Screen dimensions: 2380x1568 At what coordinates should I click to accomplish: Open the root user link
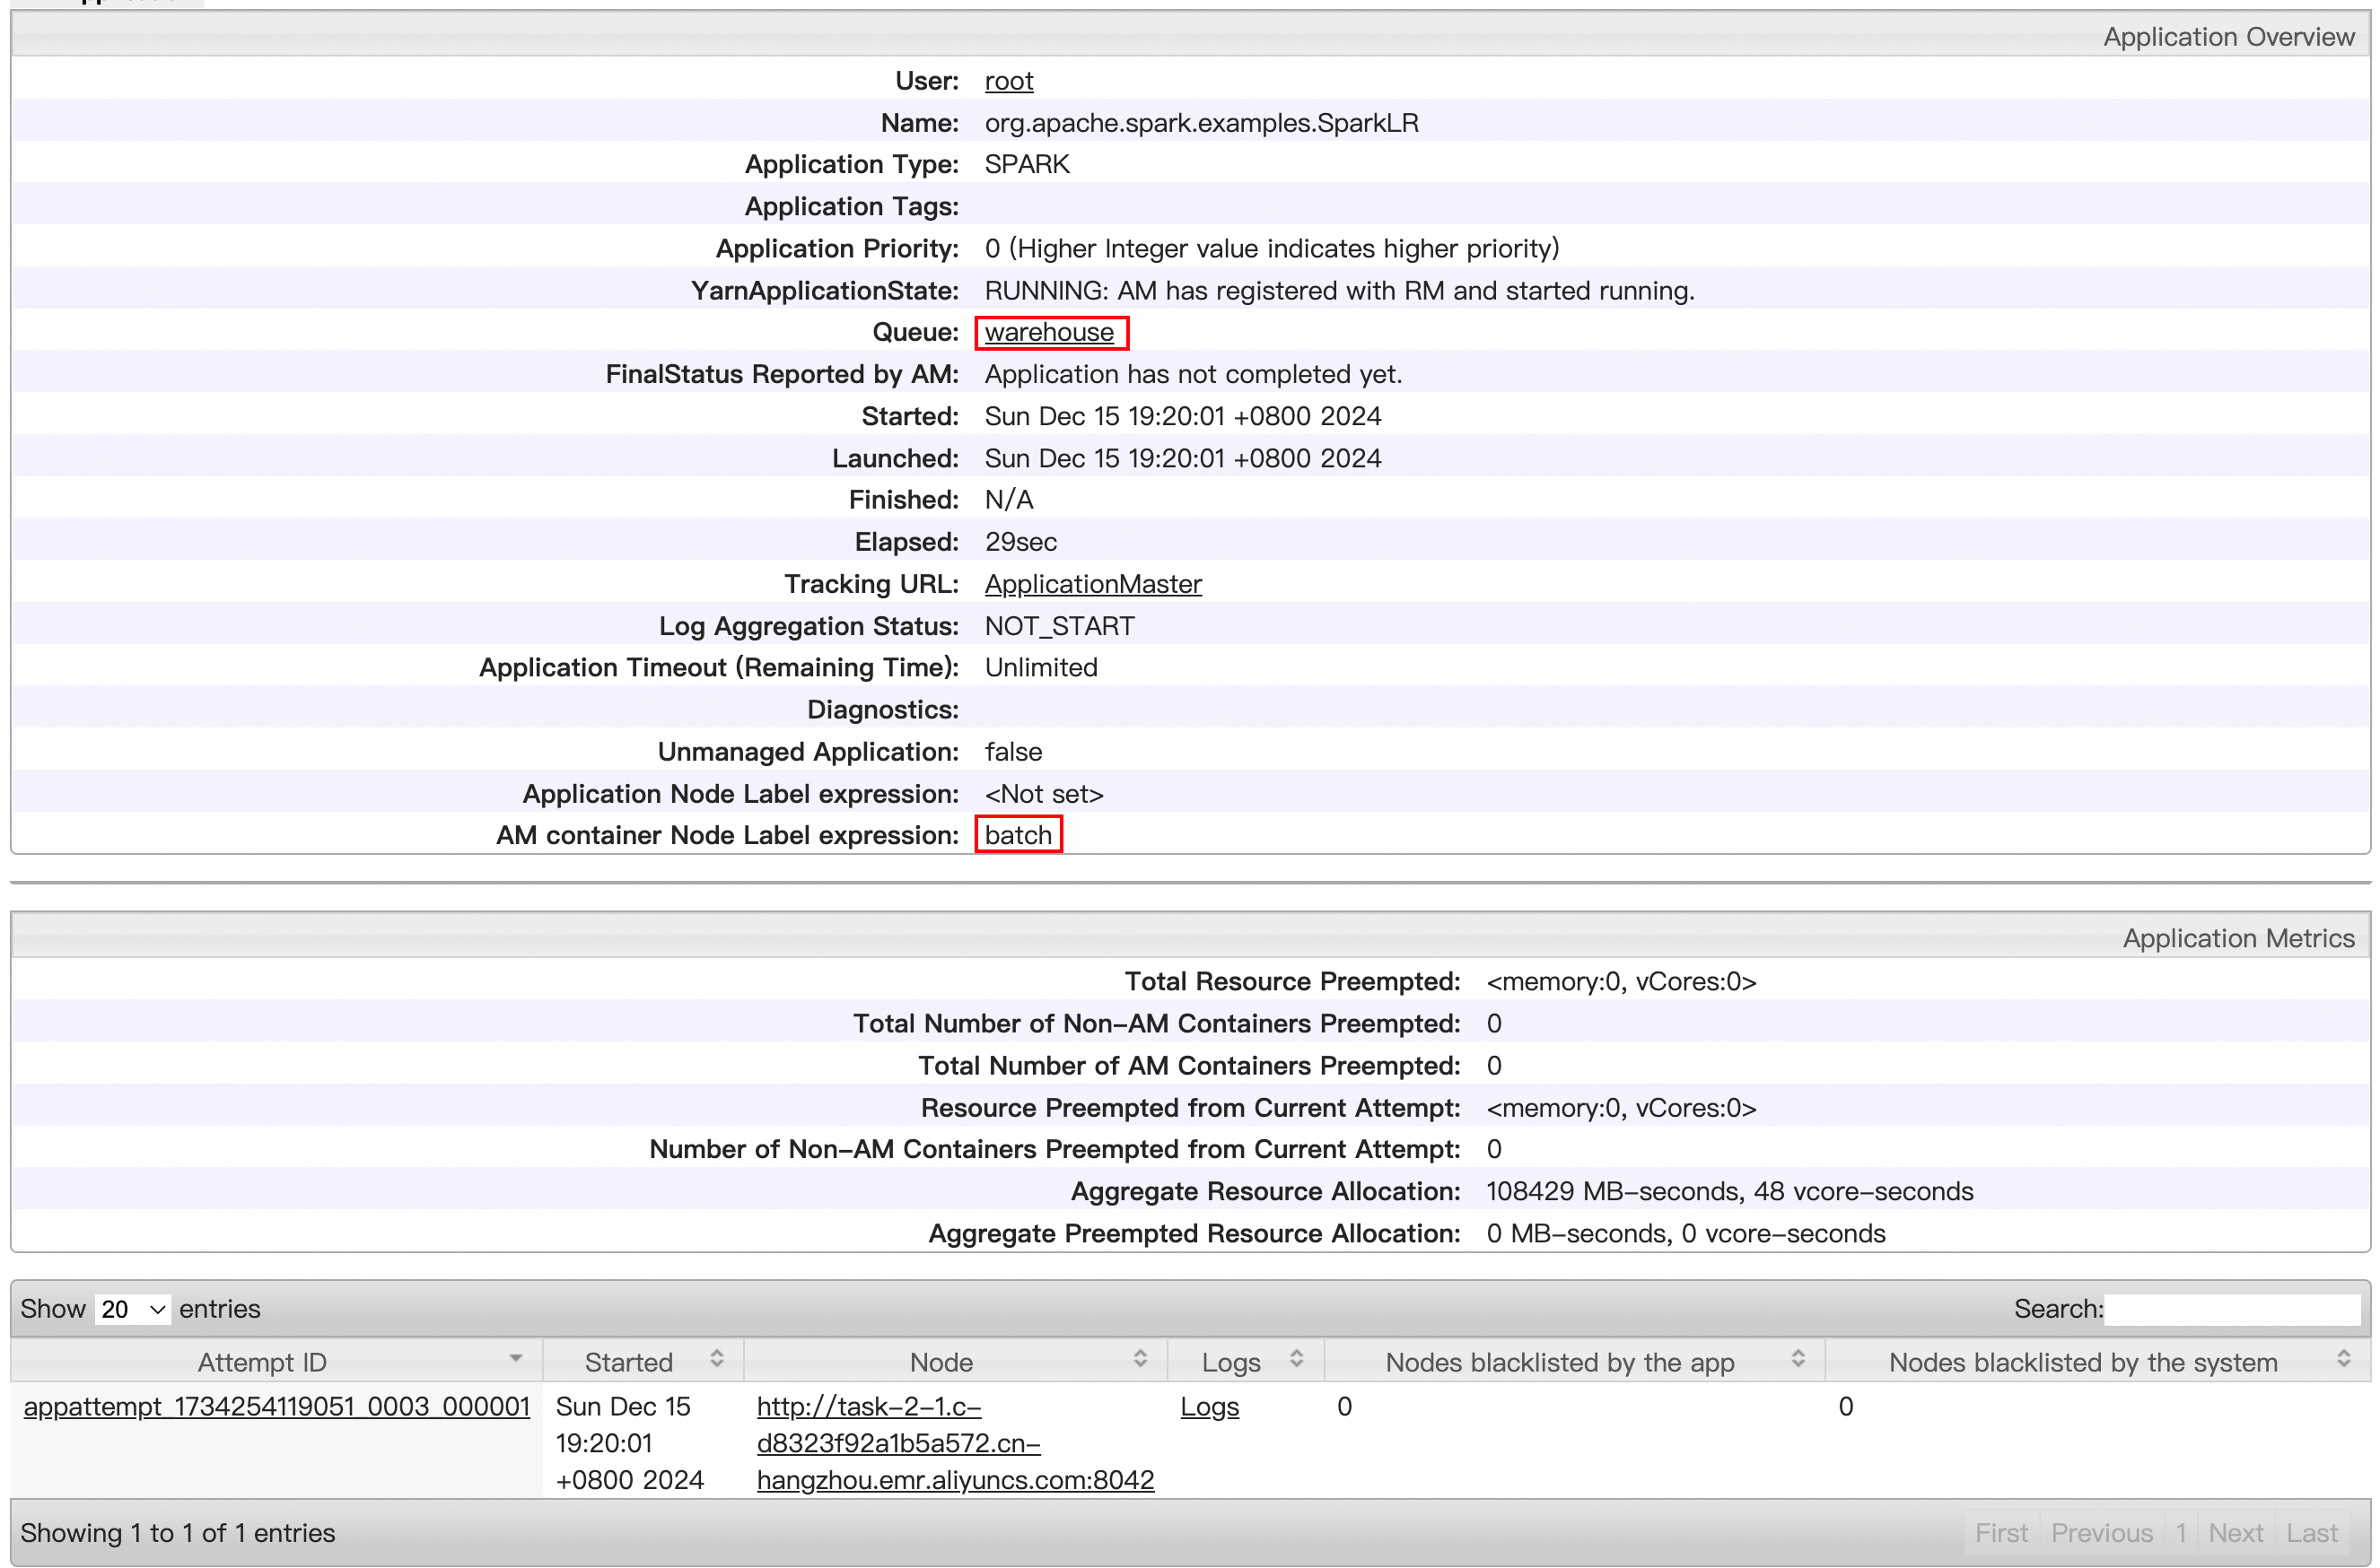tap(1008, 81)
